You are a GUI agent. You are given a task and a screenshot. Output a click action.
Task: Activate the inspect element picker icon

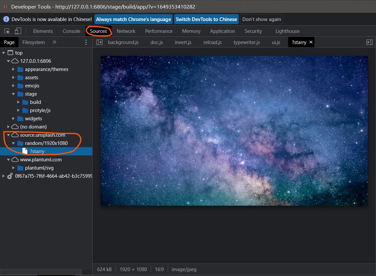tap(7, 31)
